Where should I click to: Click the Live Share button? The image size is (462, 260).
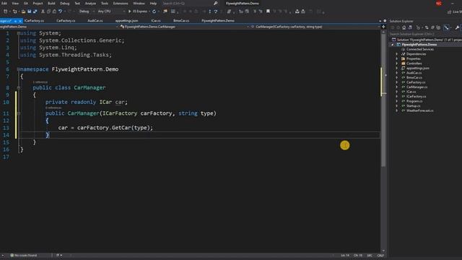(x=455, y=12)
